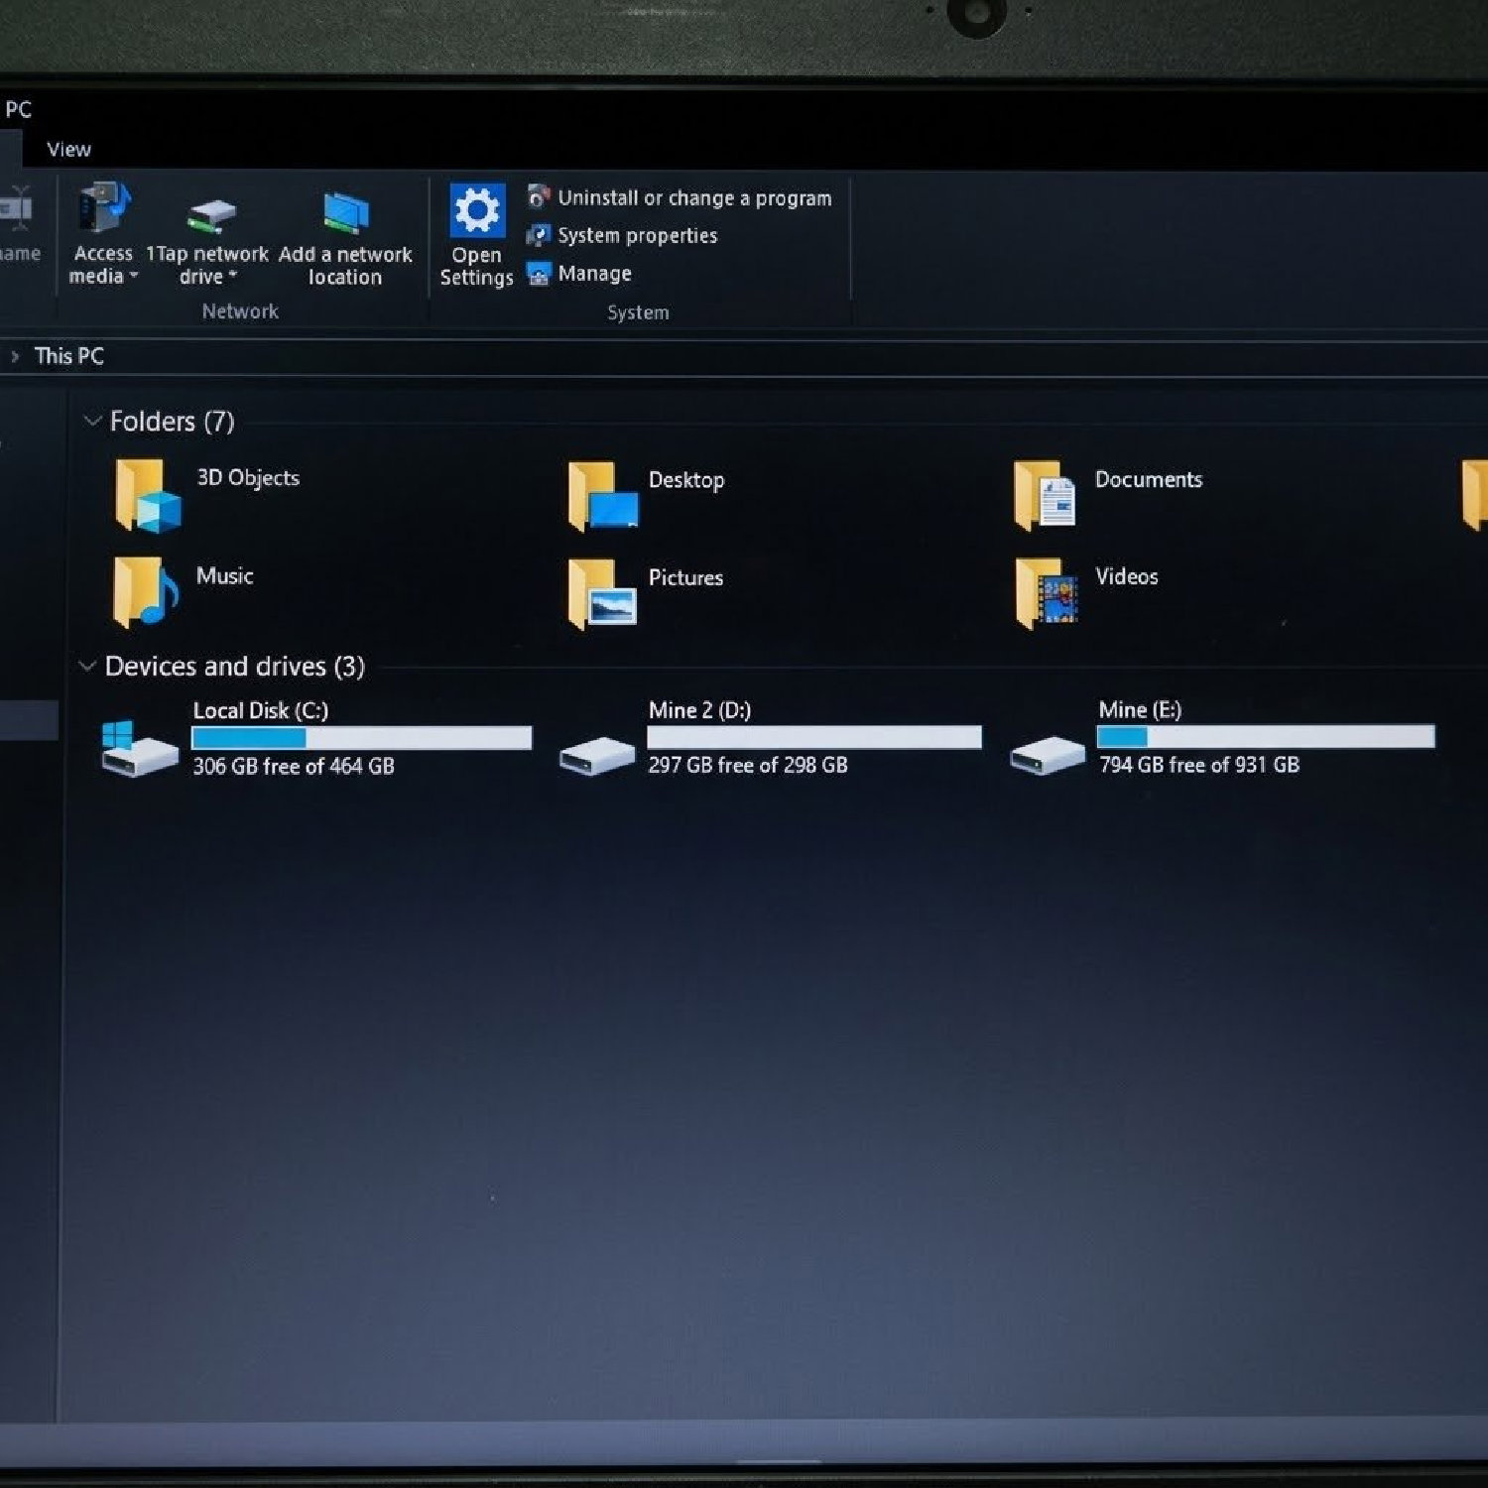Click the 'Videos' folder name
Image resolution: width=1488 pixels, height=1488 pixels.
click(1126, 576)
